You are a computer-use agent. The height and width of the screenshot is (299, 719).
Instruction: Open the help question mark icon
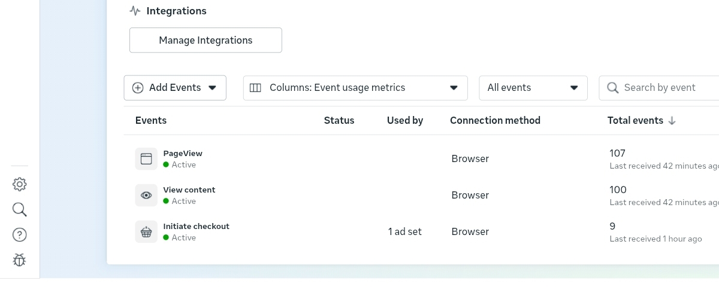(20, 234)
